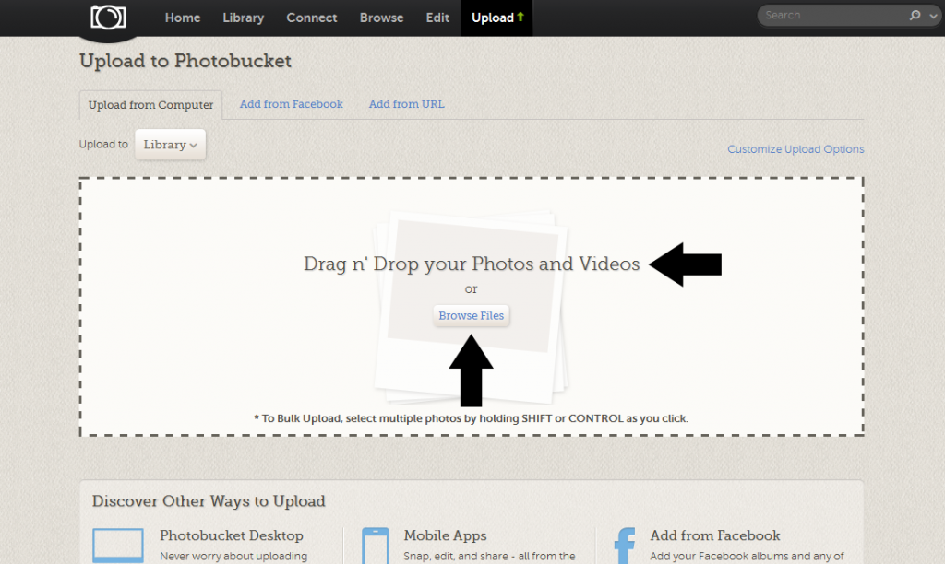Click the Photobucket camera logo
945x564 pixels.
(107, 18)
